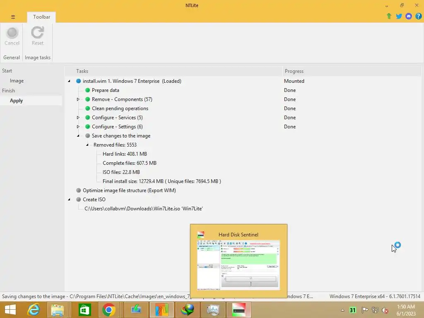Image resolution: width=424 pixels, height=318 pixels.
Task: Click green dot beside Configure - Services
Action: click(x=88, y=117)
